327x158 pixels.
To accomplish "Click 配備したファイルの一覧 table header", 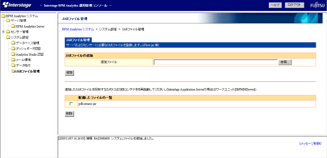I will (x=96, y=98).
